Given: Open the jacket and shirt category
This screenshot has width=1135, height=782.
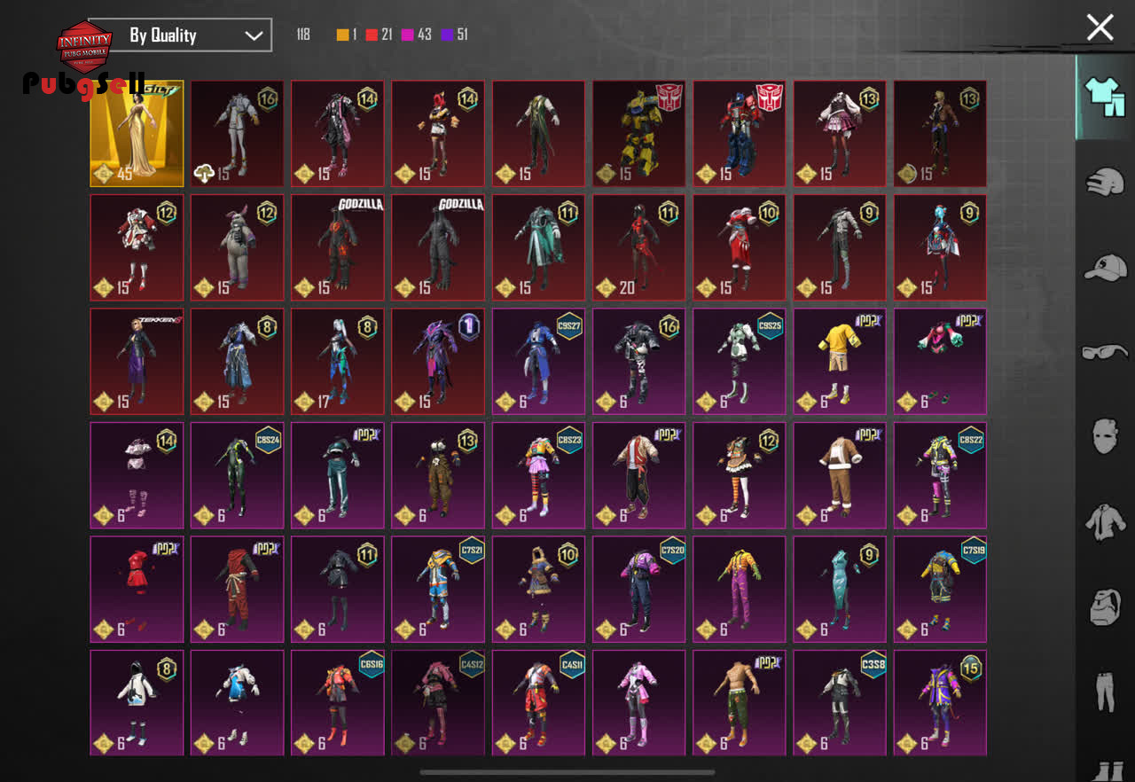Looking at the screenshot, I should pyautogui.click(x=1105, y=521).
